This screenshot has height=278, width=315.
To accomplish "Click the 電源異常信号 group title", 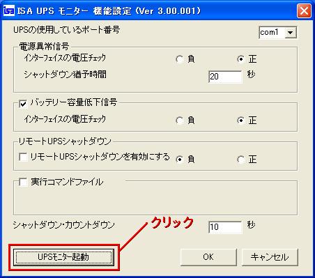I will [x=44, y=47].
